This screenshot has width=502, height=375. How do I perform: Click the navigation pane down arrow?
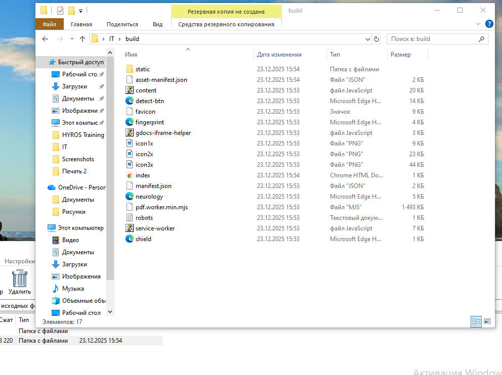click(110, 312)
